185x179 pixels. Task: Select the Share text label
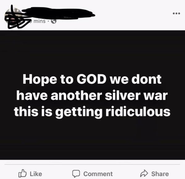click(x=160, y=174)
